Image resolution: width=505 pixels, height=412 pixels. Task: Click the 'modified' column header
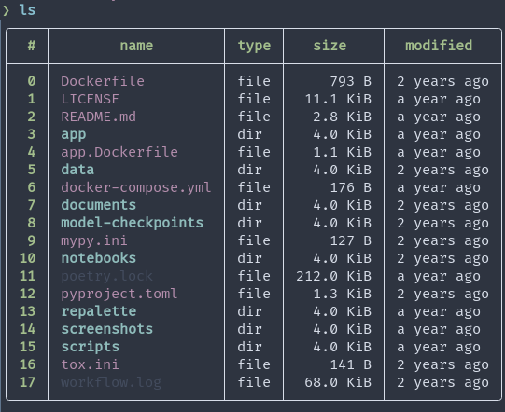439,46
